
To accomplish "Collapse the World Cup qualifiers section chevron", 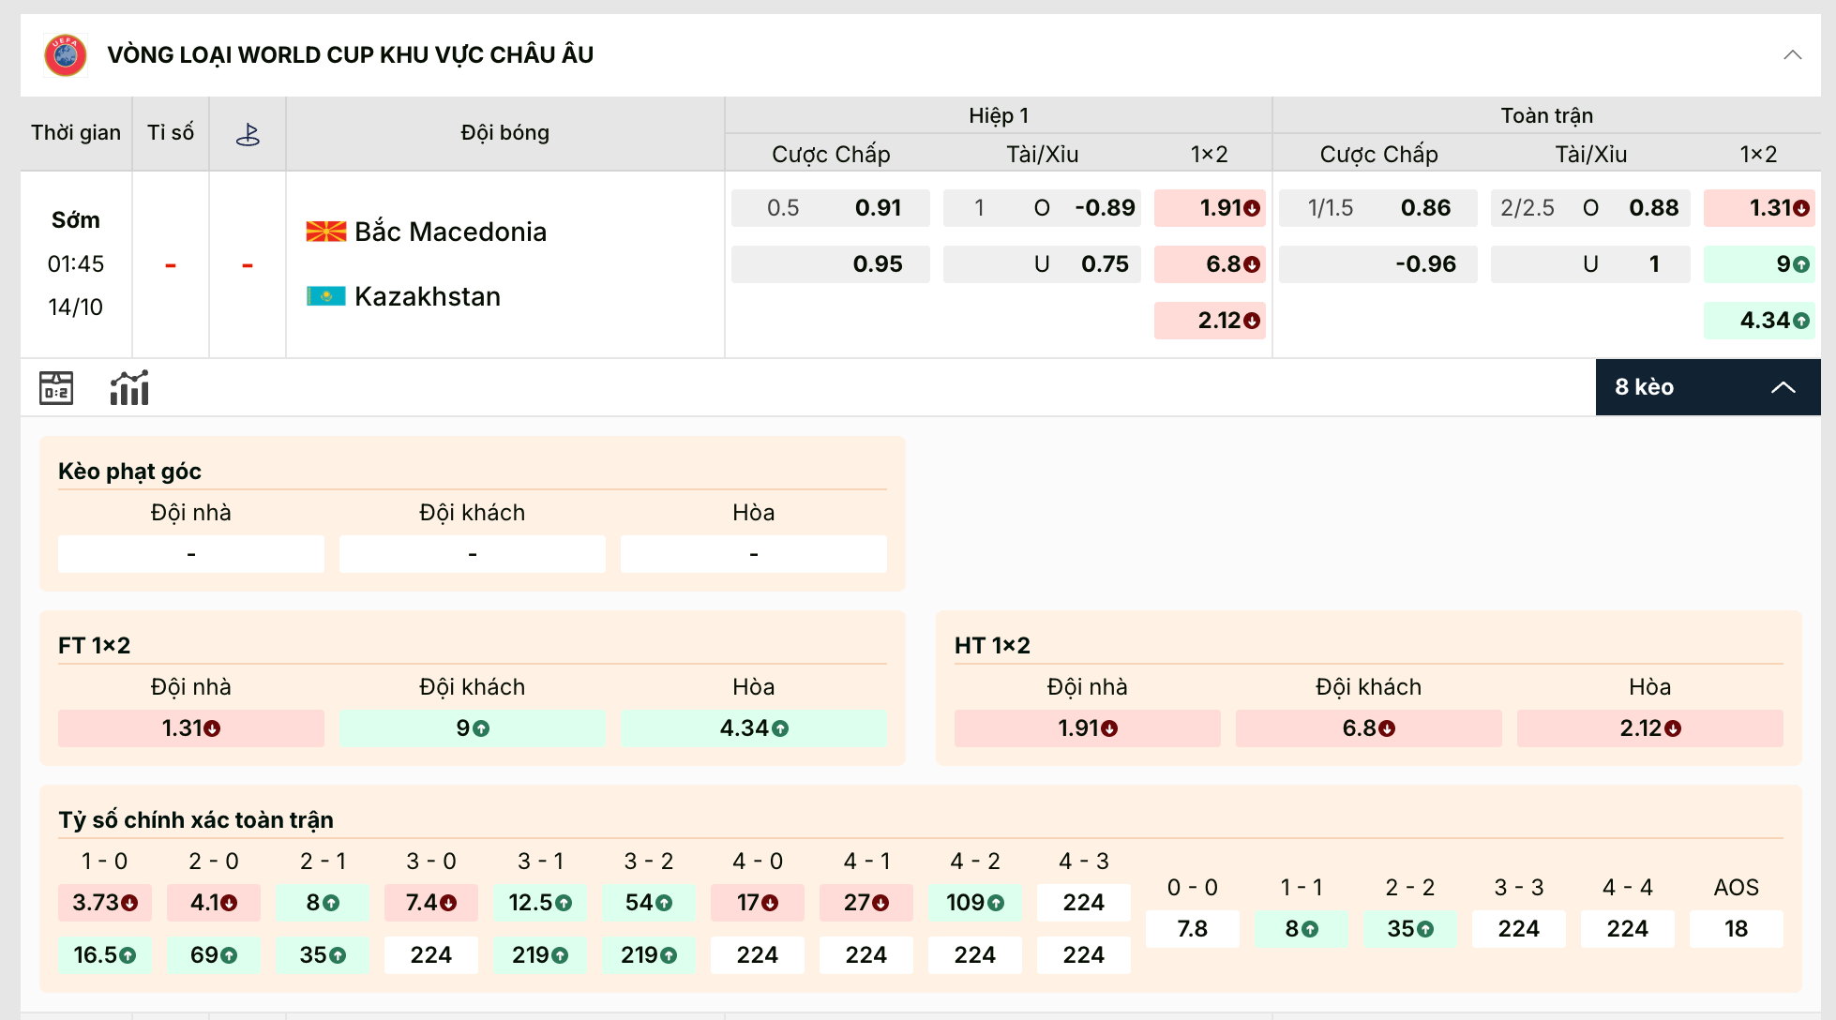I will coord(1792,55).
